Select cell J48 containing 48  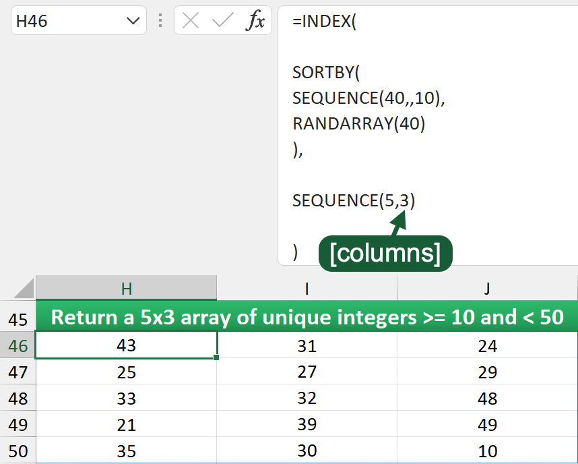[487, 399]
